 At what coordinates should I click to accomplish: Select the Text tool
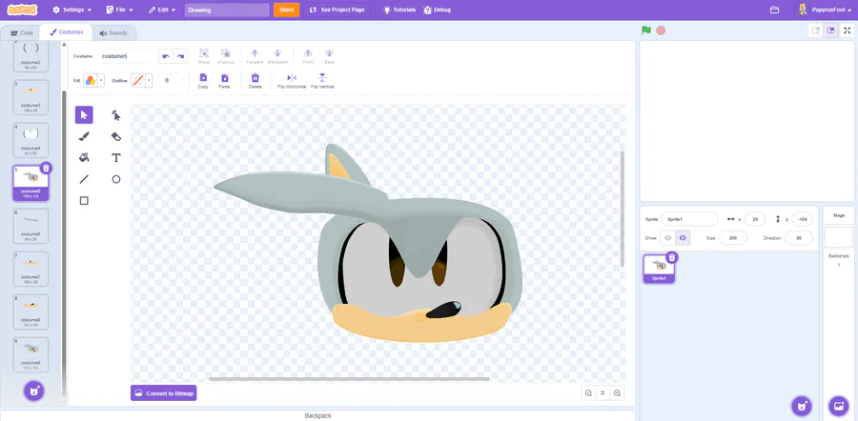click(116, 157)
